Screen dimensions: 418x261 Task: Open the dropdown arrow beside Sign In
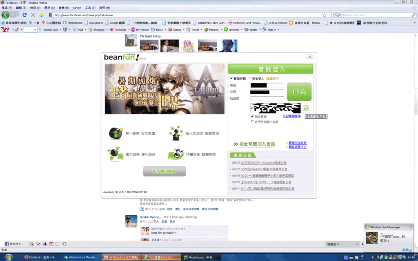[279, 30]
